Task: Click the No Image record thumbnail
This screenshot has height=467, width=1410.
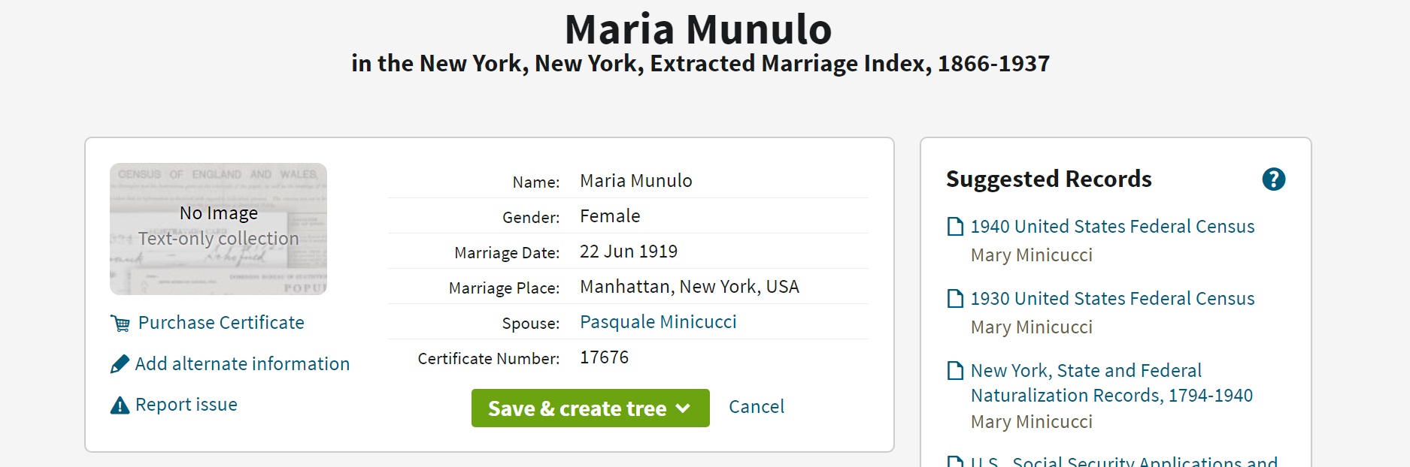Action: coord(218,229)
